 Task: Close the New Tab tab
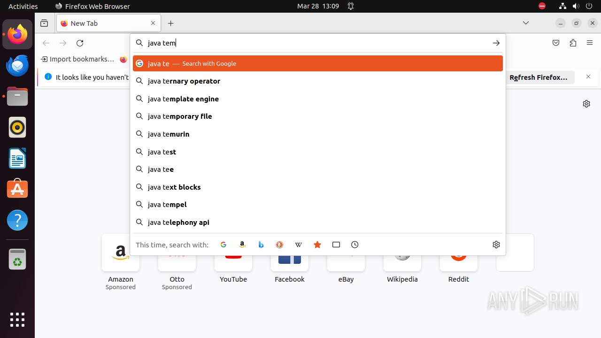[x=153, y=23]
